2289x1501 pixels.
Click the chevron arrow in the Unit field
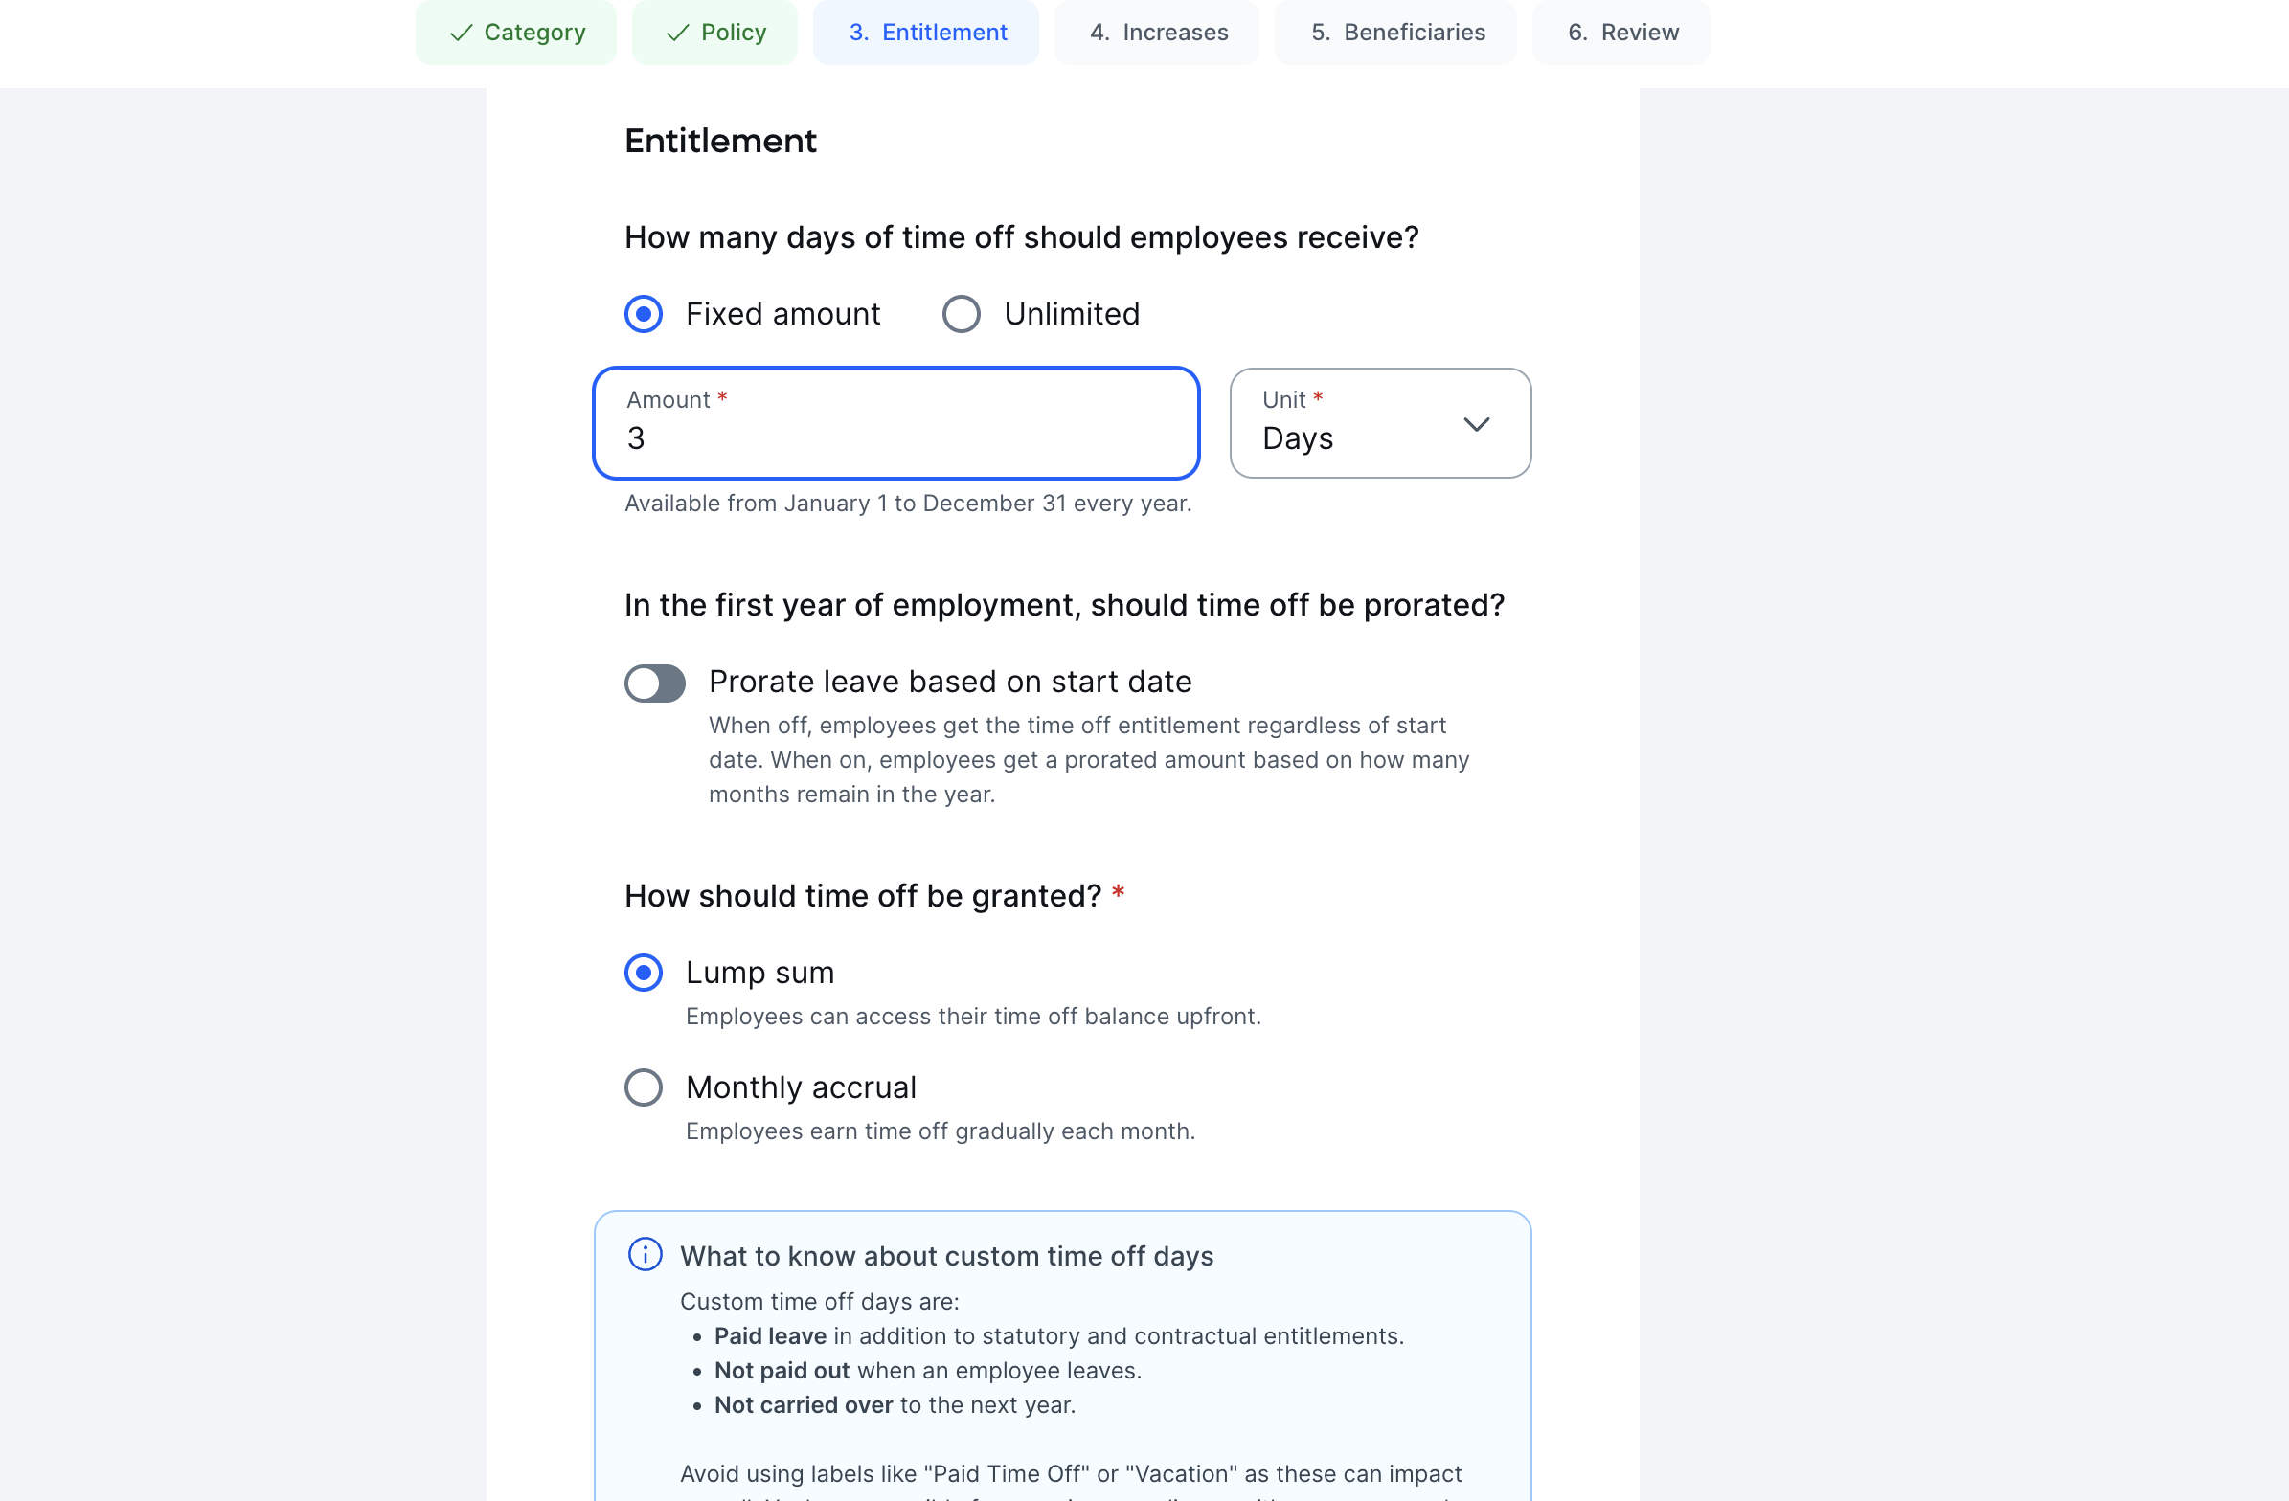click(x=1476, y=424)
